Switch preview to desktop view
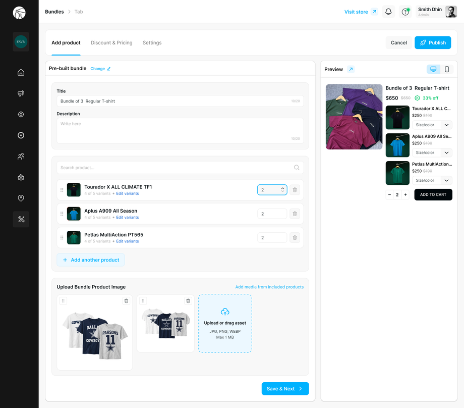Viewport: 464px width, 408px height. pyautogui.click(x=433, y=69)
